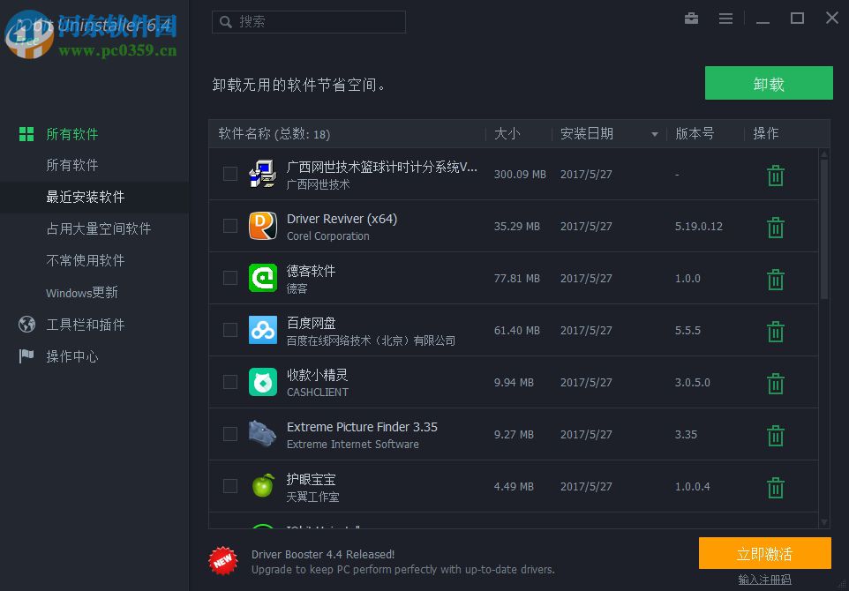Viewport: 849px width, 591px height.
Task: Click the magnifier icon in the search box
Action: (225, 21)
